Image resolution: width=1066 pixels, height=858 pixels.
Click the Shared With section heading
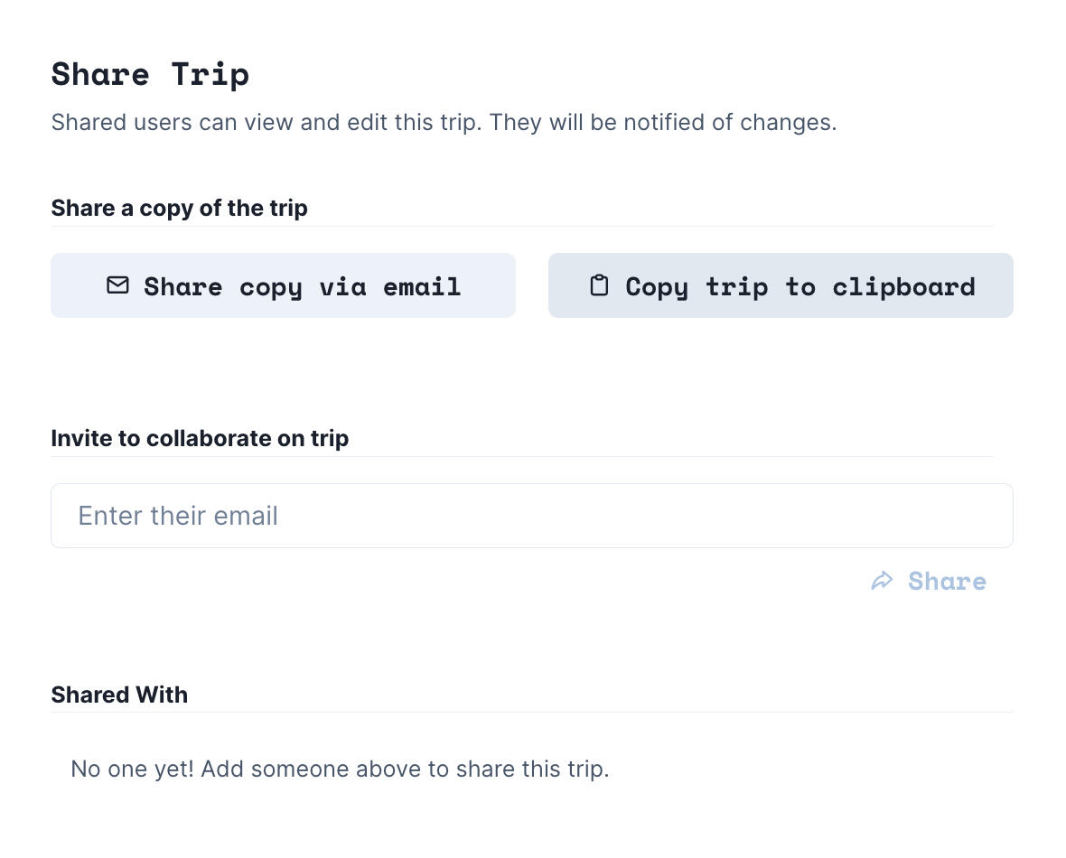tap(119, 695)
